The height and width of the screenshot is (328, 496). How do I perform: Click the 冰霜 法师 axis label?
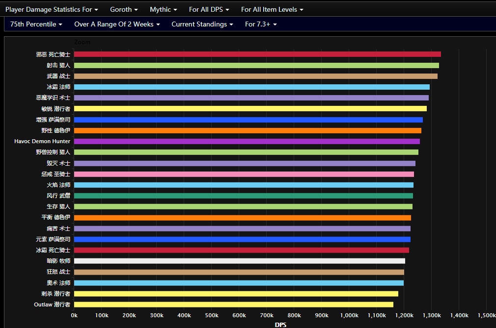click(58, 87)
